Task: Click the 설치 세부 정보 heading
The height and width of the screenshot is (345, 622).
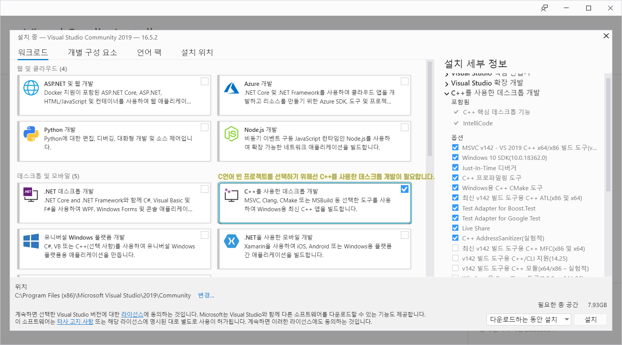Action: click(x=476, y=64)
